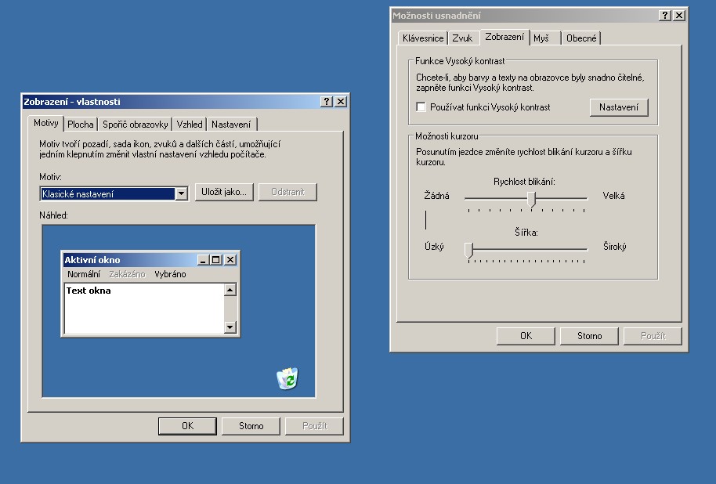The width and height of the screenshot is (716, 484).
Task: Click maximize icon of Aktivní okno preview
Action: tap(215, 260)
